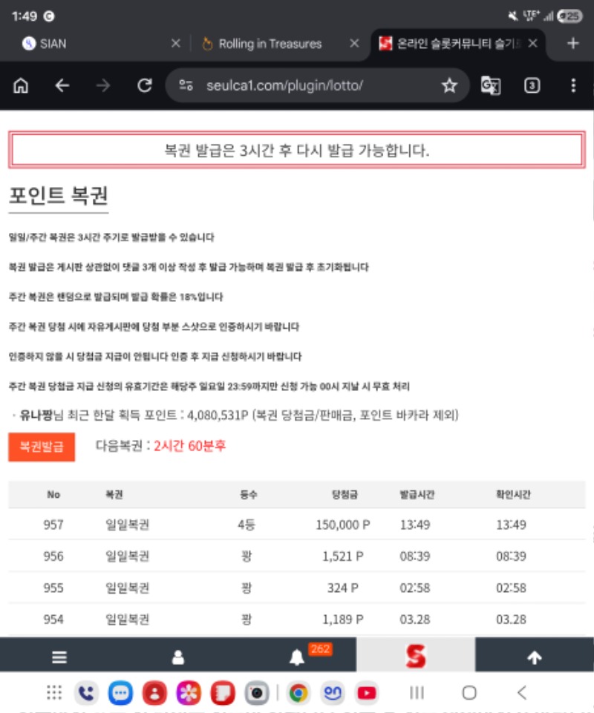Open Chrome three-dot overflow menu
The height and width of the screenshot is (713, 594).
pyautogui.click(x=572, y=86)
